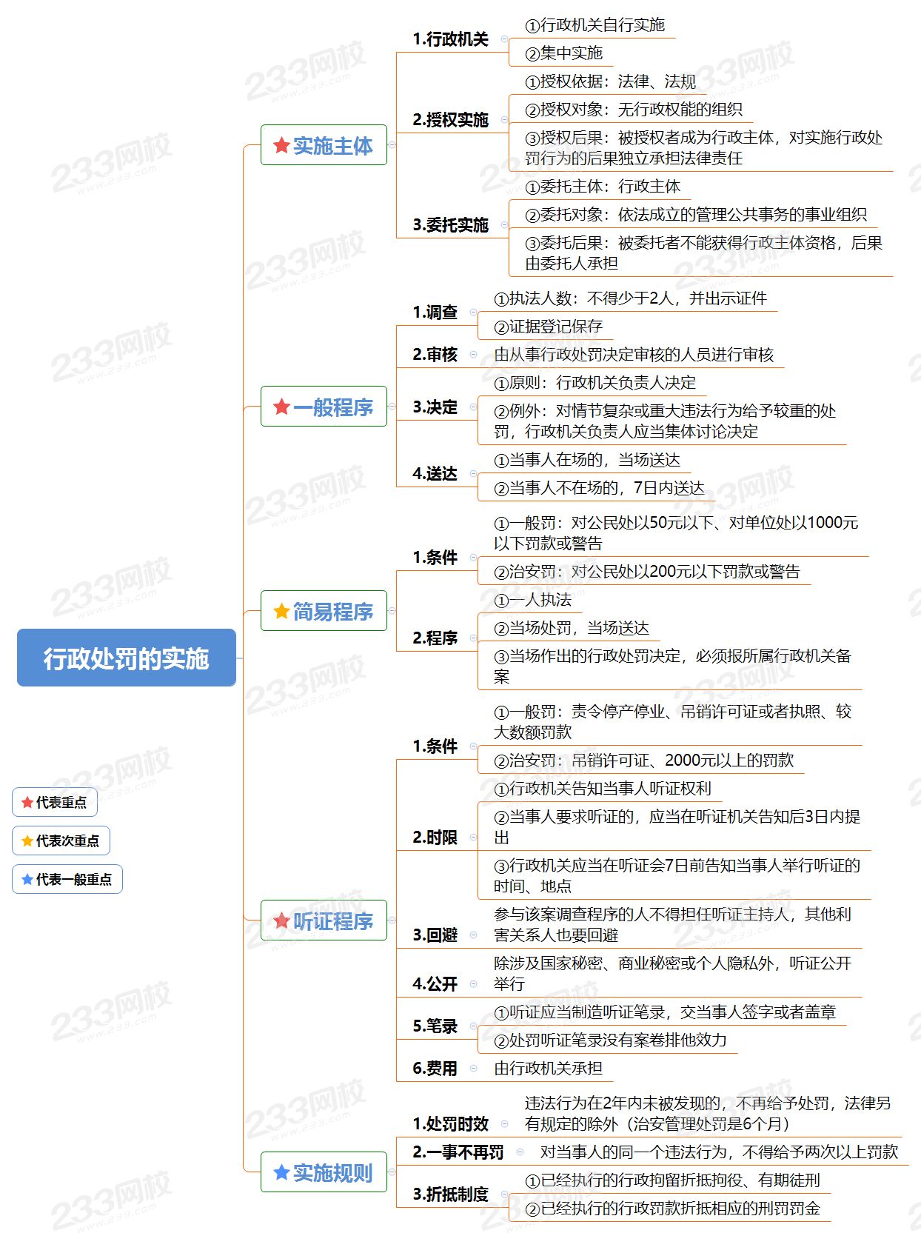The height and width of the screenshot is (1233, 921).
Task: Click the red star in 代表重点 legend
Action: tap(27, 802)
